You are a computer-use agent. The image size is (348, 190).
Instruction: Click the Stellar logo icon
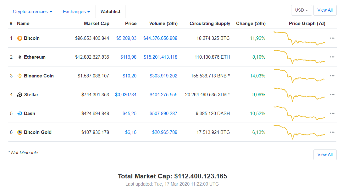20,95
